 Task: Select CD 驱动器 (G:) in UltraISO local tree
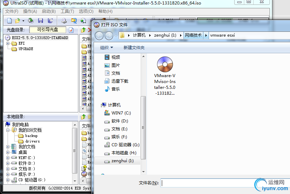point(32,180)
